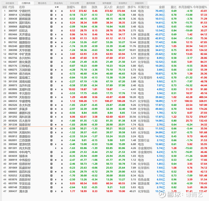Click the up-down arrow icon for 中矿资源

click(56, 54)
